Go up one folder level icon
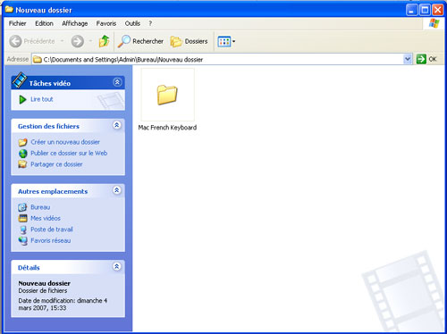Image resolution: width=447 pixels, height=334 pixels. [104, 41]
